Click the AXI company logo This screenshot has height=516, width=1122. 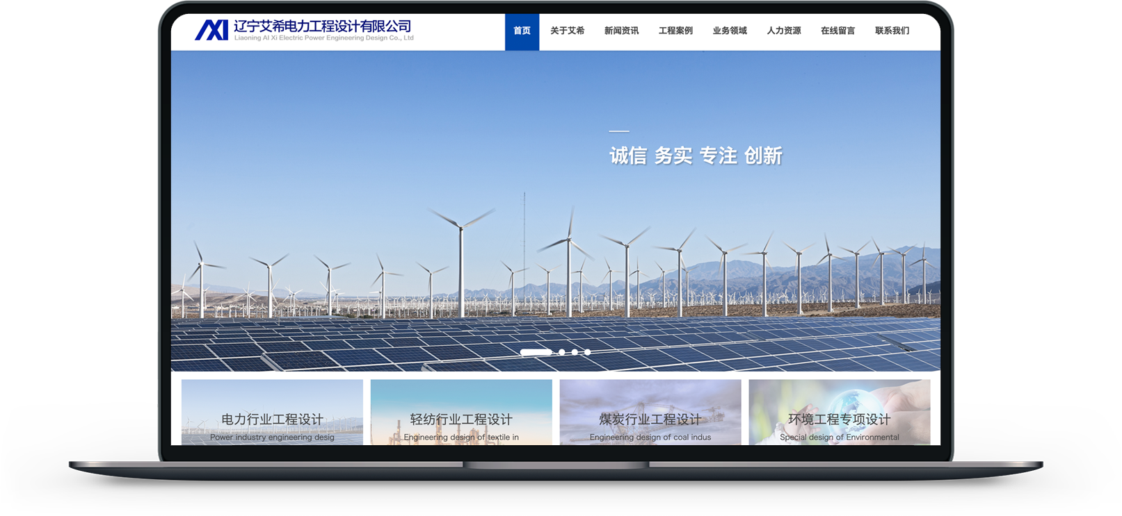[211, 30]
